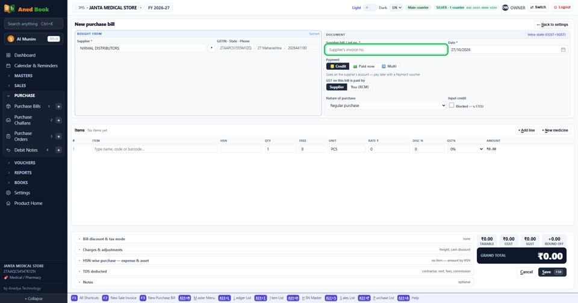The image size is (578, 303).
Task: Open Settings in the sidebar
Action: pyautogui.click(x=22, y=192)
